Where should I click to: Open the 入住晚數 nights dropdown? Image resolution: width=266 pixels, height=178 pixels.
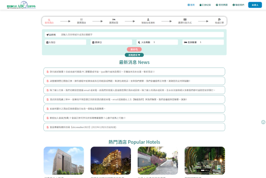[x=157, y=42]
